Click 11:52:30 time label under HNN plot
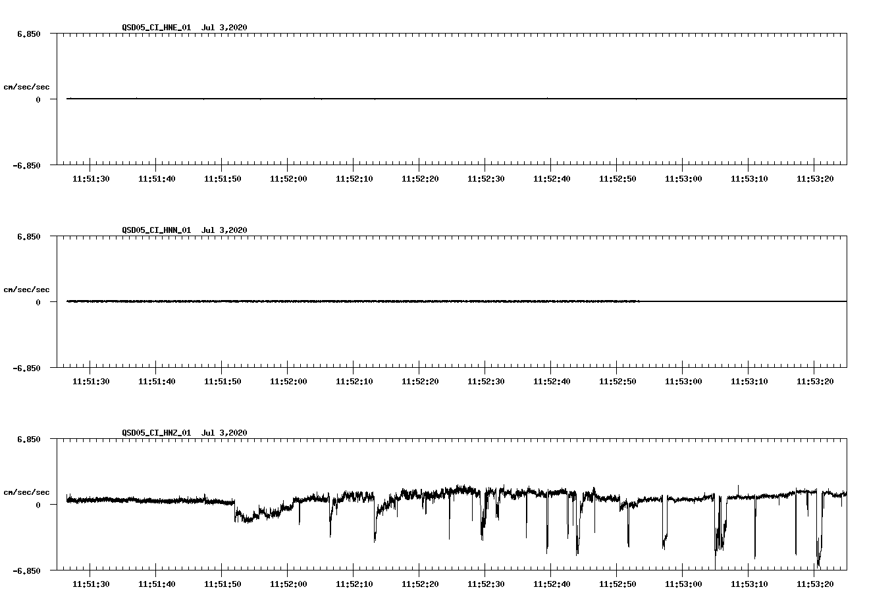894x608 pixels. [x=486, y=382]
